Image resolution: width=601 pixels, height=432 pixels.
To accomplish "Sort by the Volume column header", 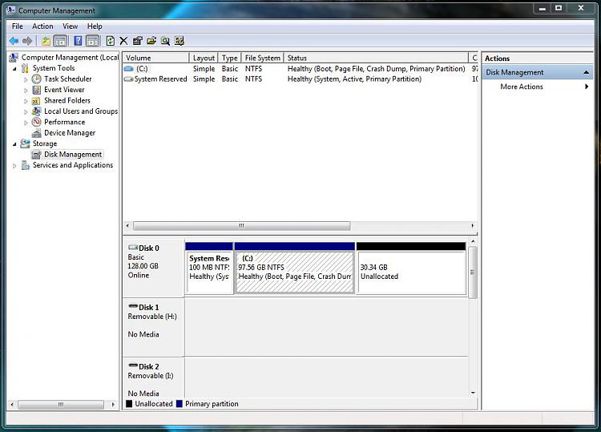I will 156,58.
